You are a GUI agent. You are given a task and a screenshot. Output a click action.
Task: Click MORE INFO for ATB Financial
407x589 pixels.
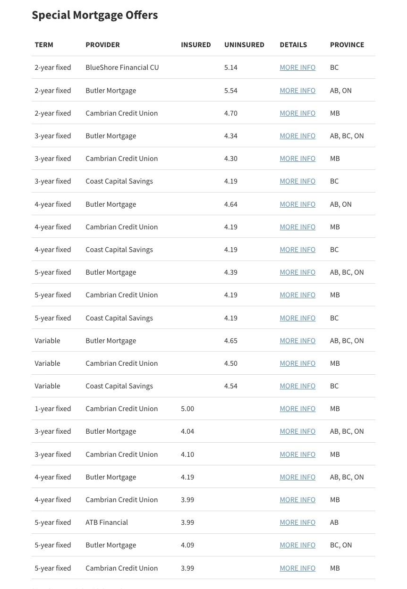click(297, 522)
